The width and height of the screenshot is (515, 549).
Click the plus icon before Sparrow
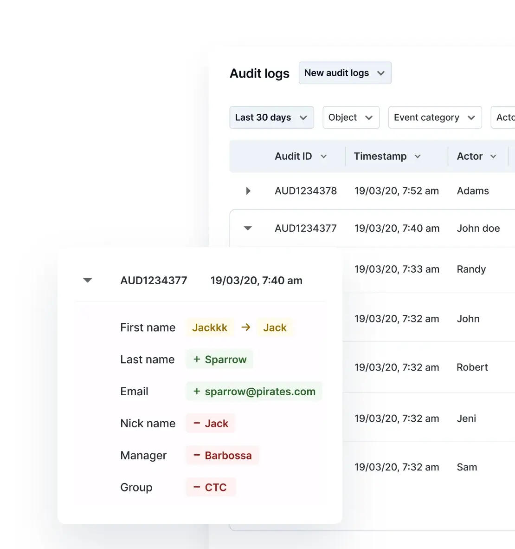[195, 359]
